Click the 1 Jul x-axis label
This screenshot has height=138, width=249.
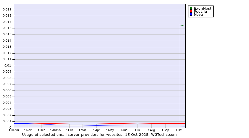[138, 130]
